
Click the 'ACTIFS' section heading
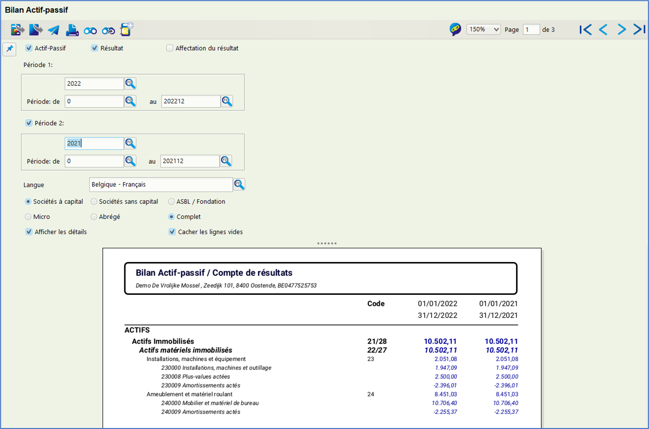[x=137, y=330]
